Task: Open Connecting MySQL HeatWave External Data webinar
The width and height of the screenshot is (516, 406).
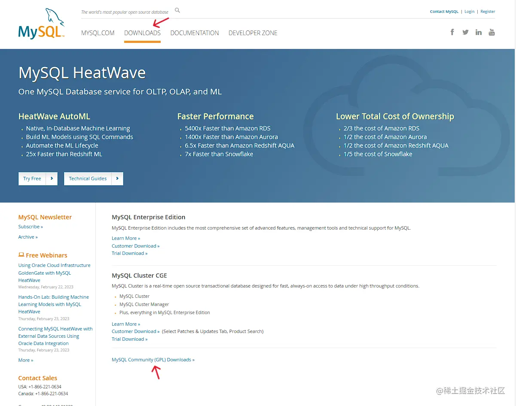Action: point(55,336)
